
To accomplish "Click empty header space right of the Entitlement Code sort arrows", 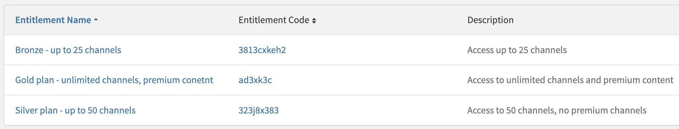I will 390,20.
